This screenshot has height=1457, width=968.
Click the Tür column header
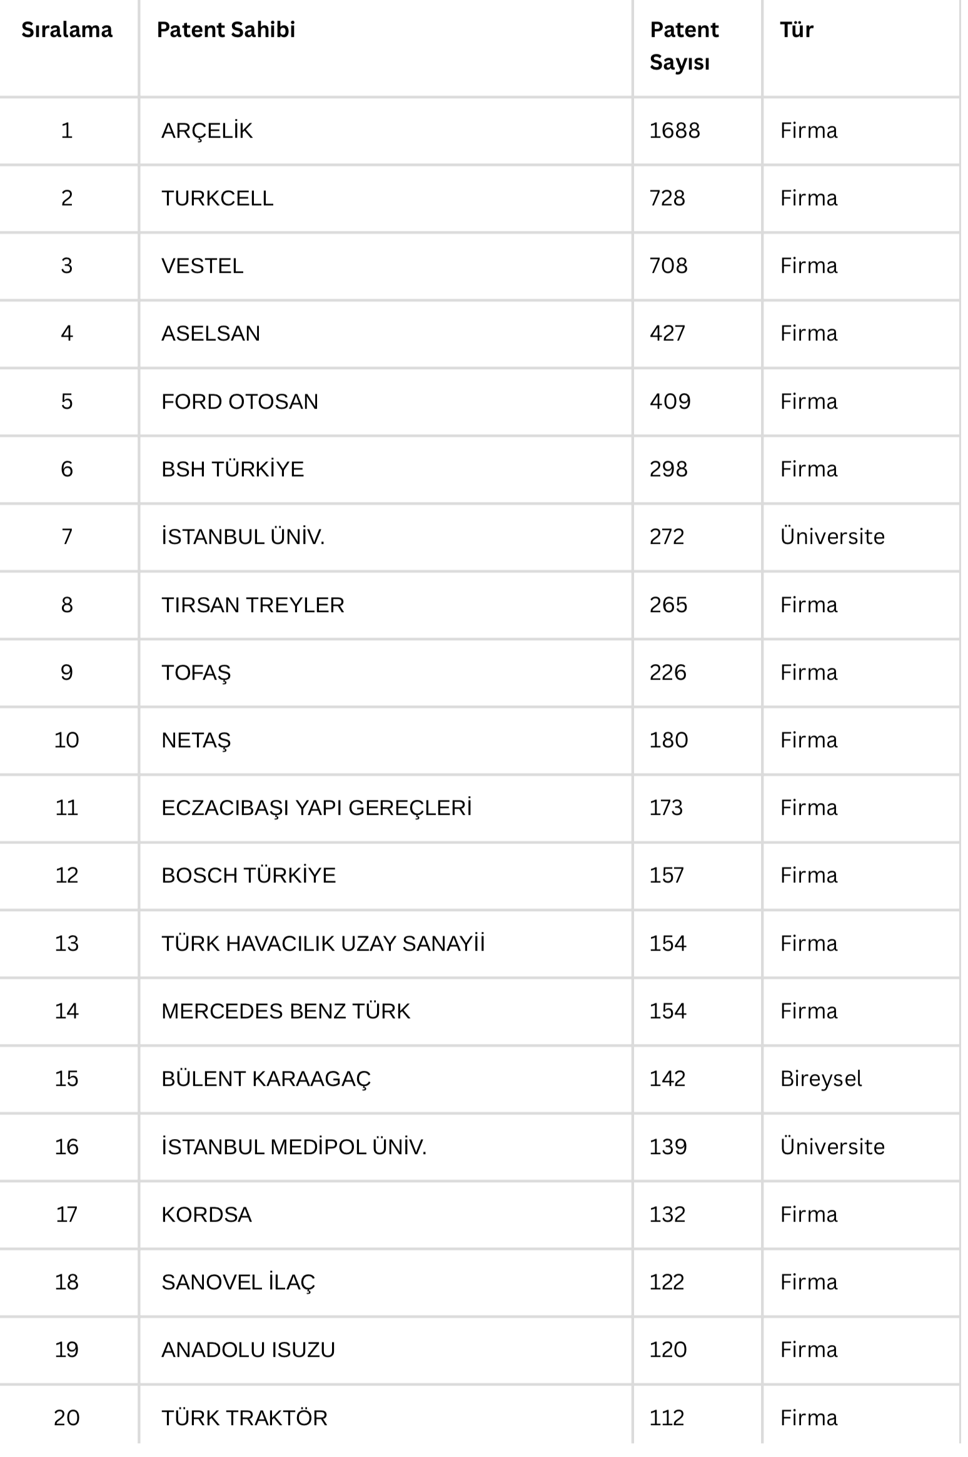point(796,30)
